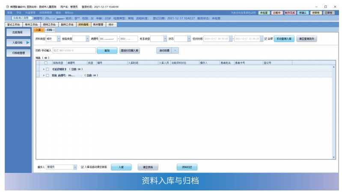
Task: Focus the second 病理号 input field
Action: pyautogui.click(x=129, y=39)
